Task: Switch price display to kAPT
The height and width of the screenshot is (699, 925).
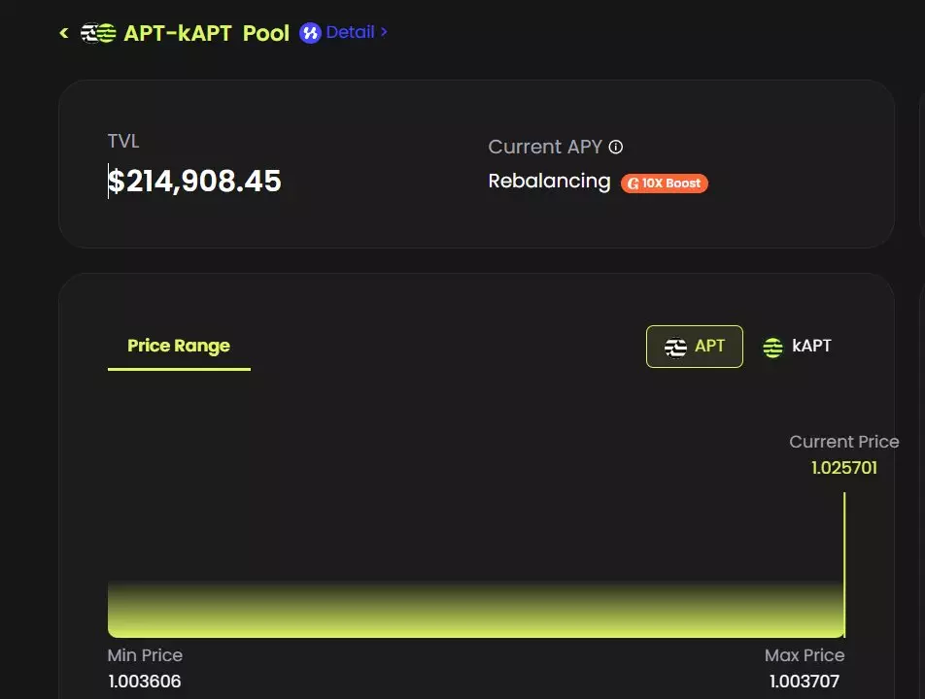Action: pyautogui.click(x=810, y=347)
